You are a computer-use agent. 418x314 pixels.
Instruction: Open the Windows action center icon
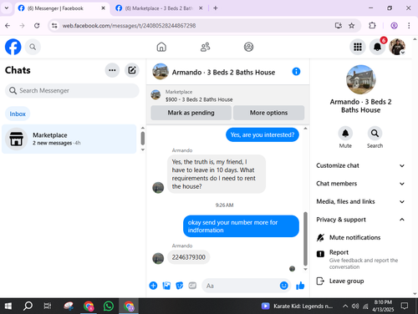point(405,306)
